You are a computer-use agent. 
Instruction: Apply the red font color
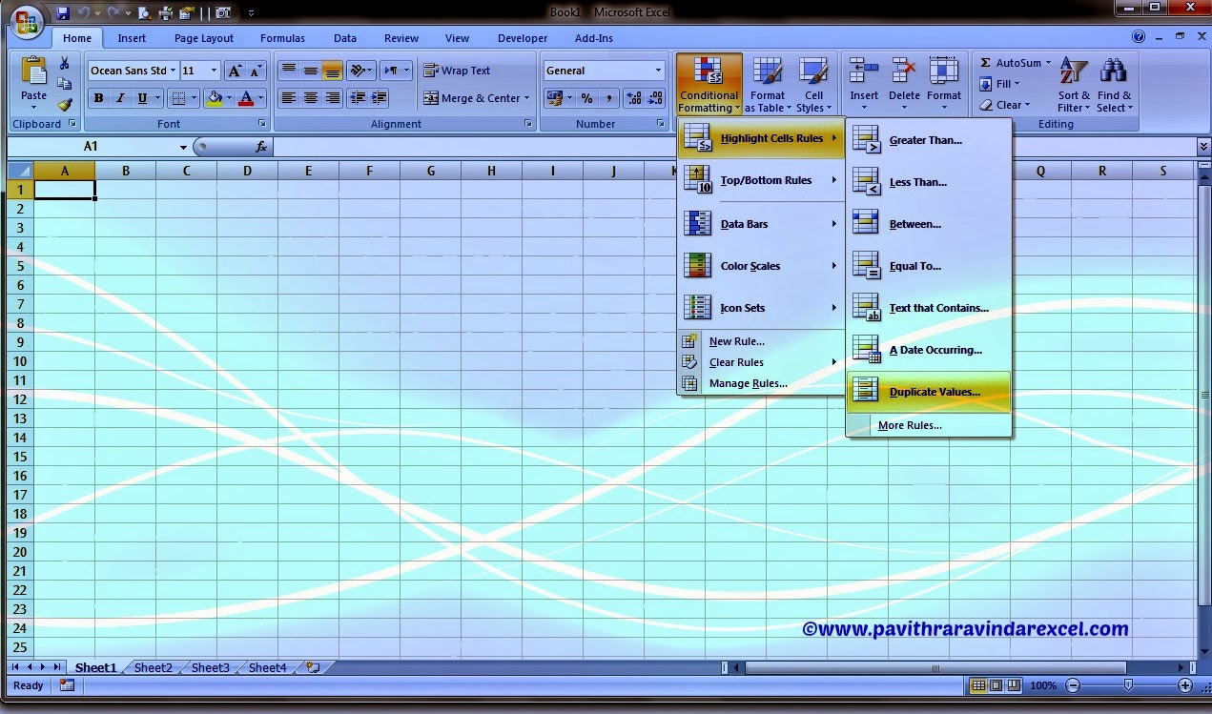coord(246,98)
